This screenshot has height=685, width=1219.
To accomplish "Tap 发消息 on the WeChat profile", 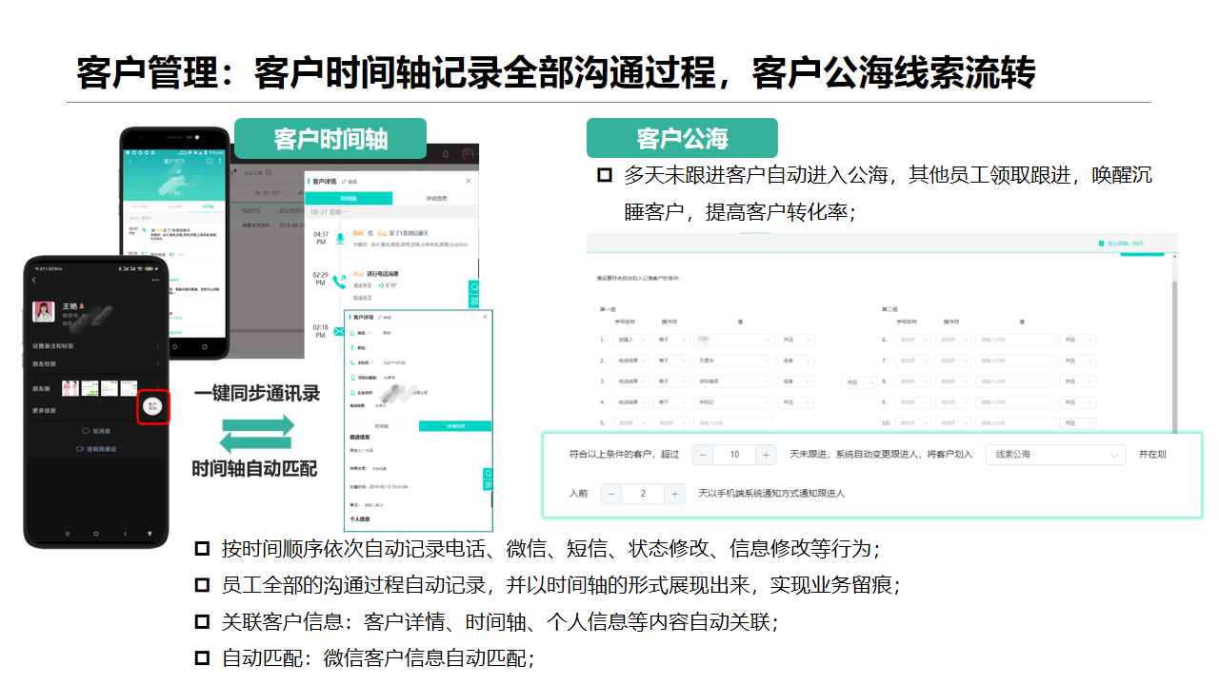I will 98,430.
